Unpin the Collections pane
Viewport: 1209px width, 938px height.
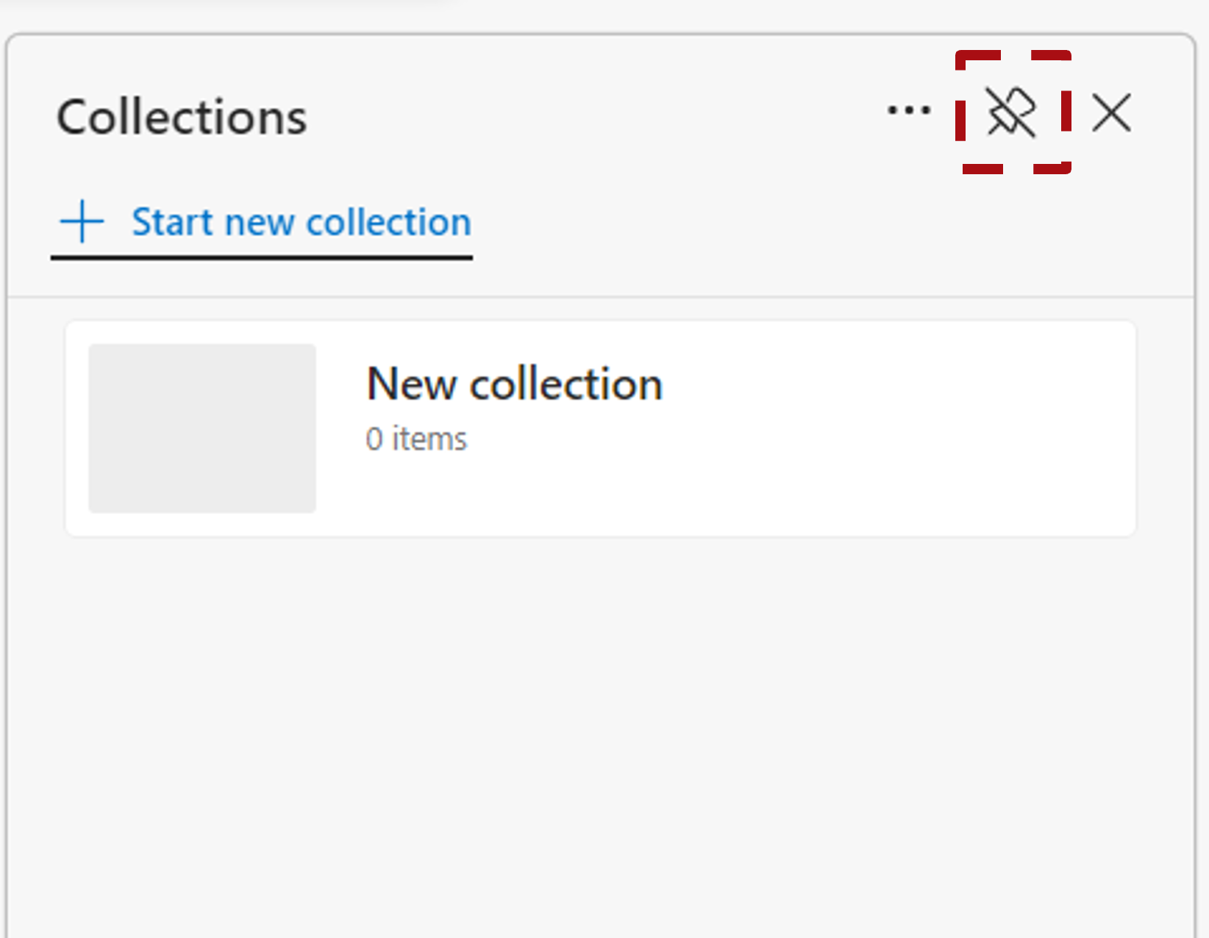[1011, 112]
